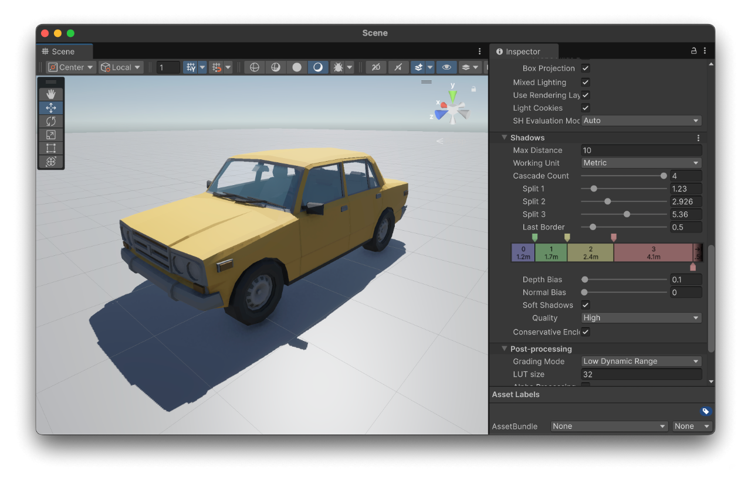Viewport: 751px width, 482px height.
Task: Switch to Shaded lit draw mode
Action: tap(318, 67)
